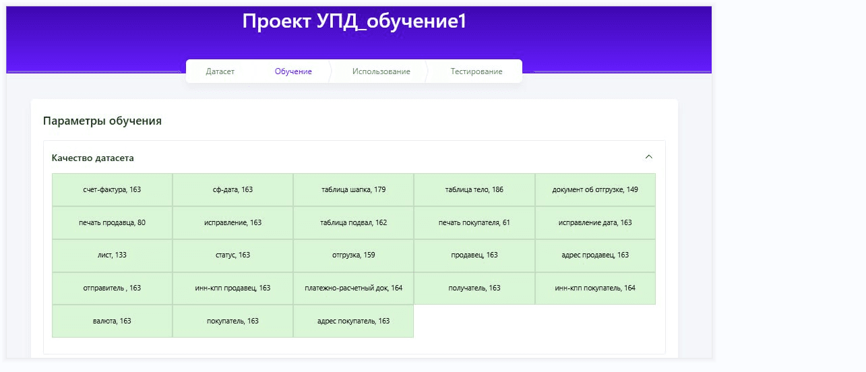Screen dimensions: 866x372
Task: Click the валюта, 163 tile
Action: (112, 321)
